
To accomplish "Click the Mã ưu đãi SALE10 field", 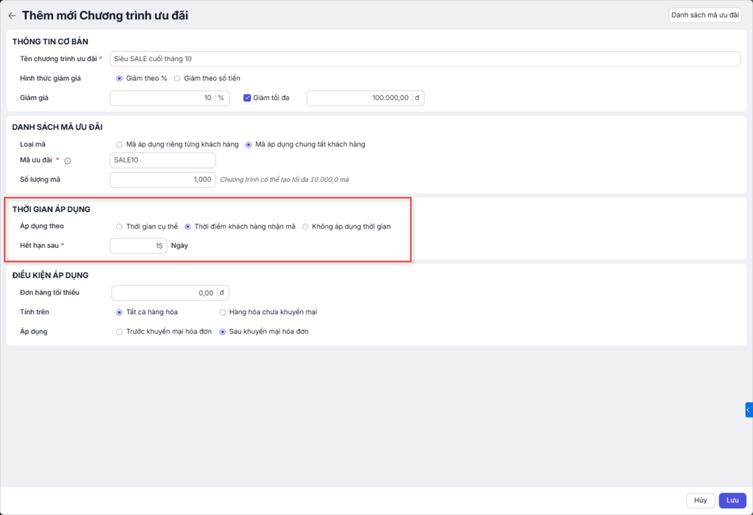I will pos(162,160).
